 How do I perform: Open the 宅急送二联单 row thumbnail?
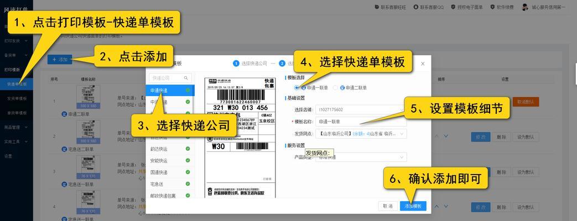tap(88, 133)
